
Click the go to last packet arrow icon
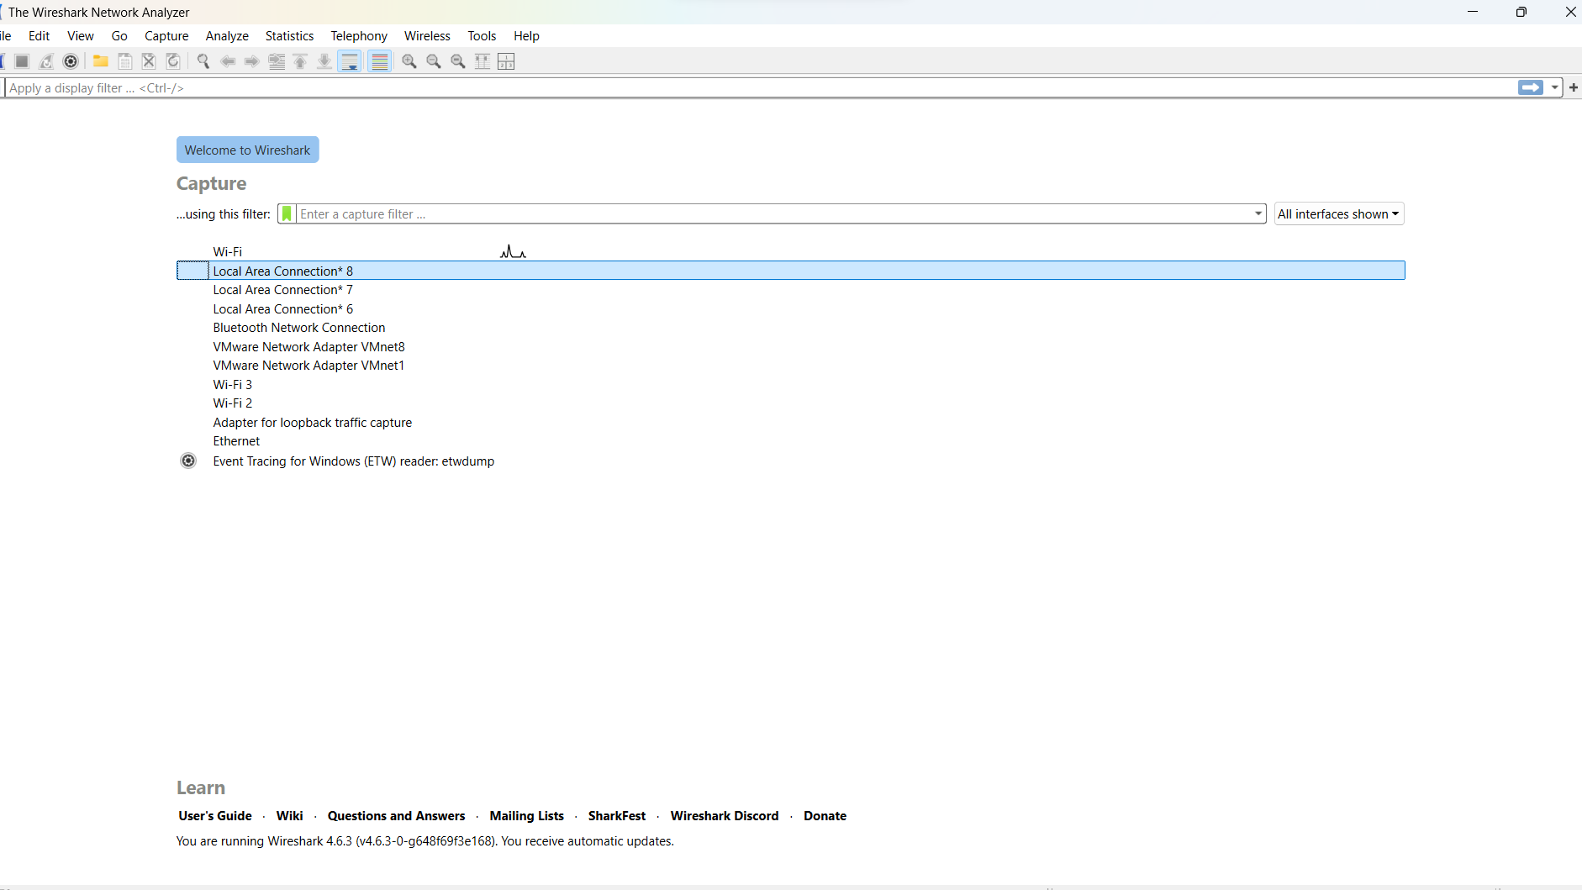click(324, 61)
